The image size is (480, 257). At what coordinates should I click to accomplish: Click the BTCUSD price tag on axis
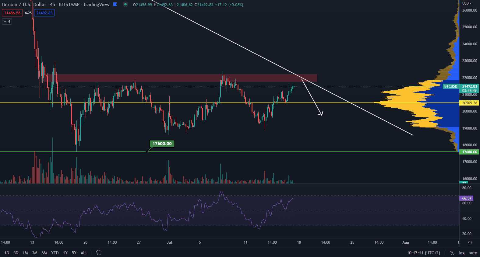point(451,86)
